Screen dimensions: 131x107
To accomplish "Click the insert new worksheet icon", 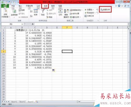I will pyautogui.click(x=37, y=102).
